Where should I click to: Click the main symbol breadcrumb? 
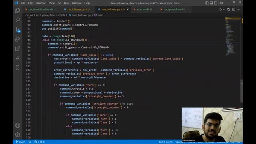tap(99, 15)
